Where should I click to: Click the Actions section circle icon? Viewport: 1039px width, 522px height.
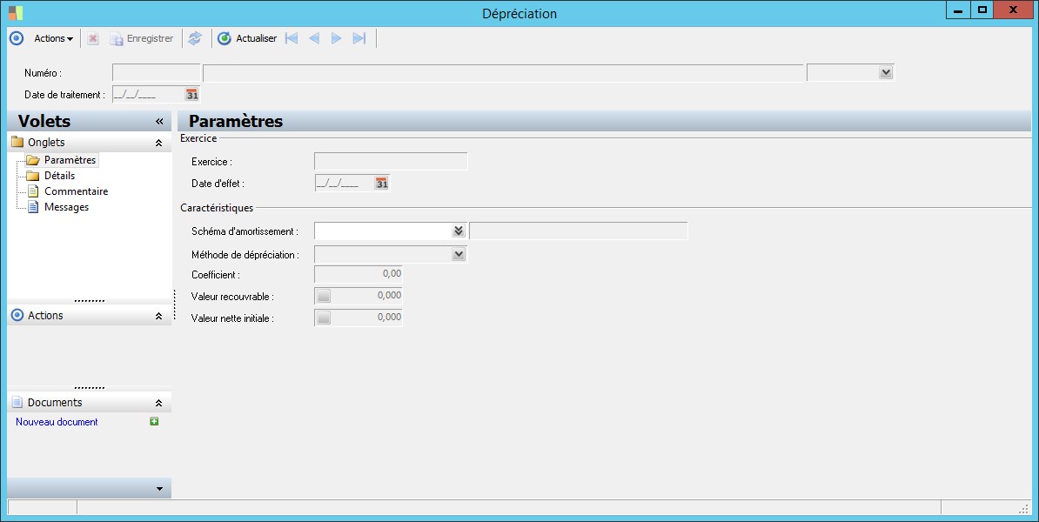coord(17,315)
